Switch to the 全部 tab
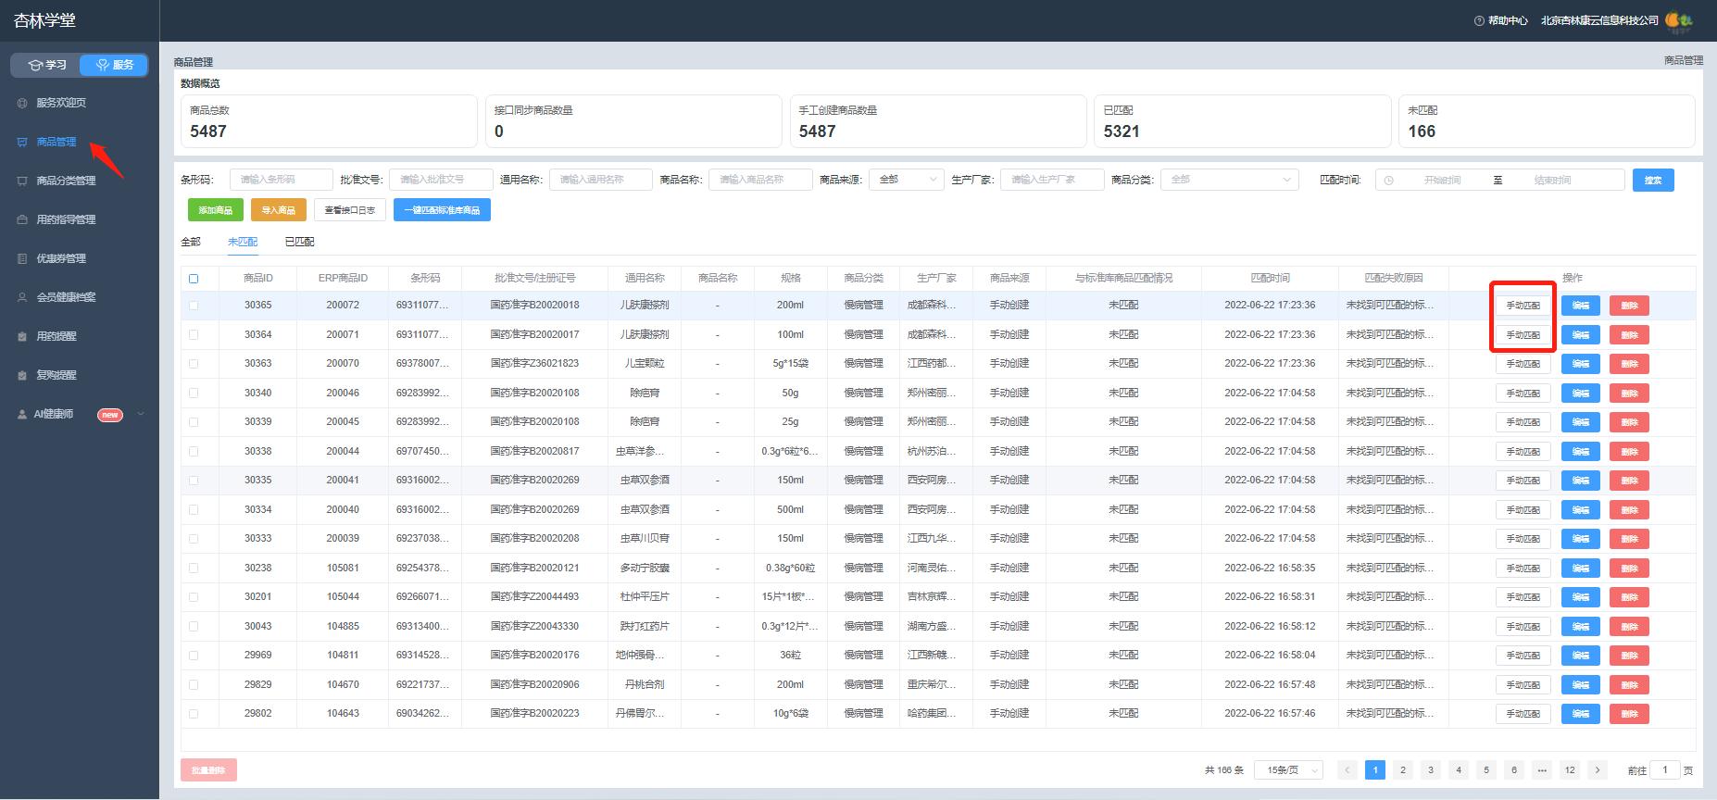This screenshot has height=800, width=1717. 191,242
